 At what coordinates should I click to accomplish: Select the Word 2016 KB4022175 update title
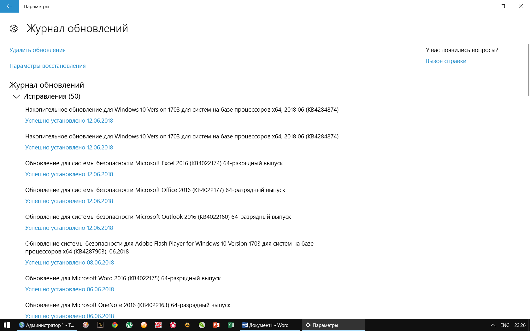(123, 278)
